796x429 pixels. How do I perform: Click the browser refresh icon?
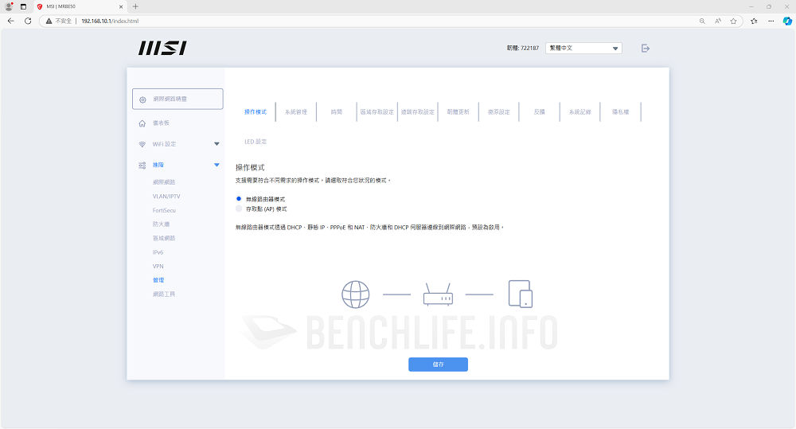coord(28,21)
